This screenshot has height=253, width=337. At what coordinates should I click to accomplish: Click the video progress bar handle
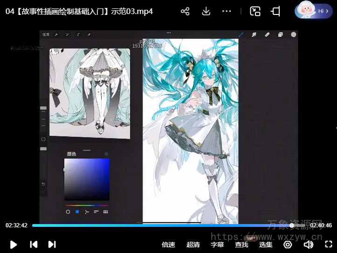292,225
